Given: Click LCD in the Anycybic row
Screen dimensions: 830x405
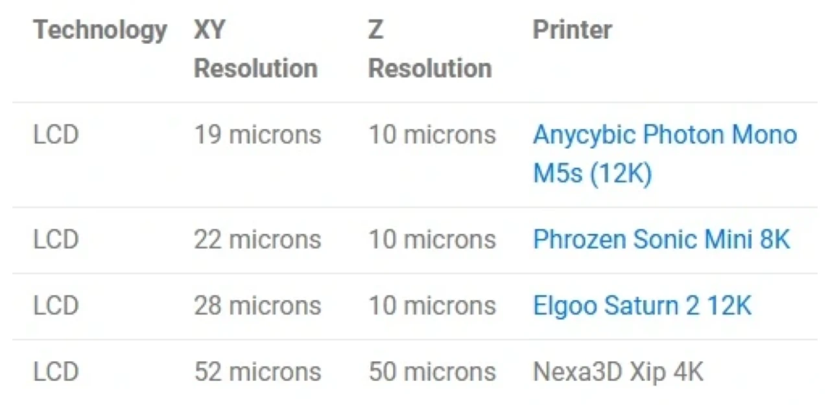Looking at the screenshot, I should pos(56,135).
